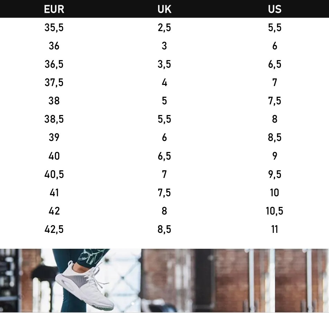Viewport: 329px width, 313px height.
Task: Click the US column header
Action: click(275, 9)
